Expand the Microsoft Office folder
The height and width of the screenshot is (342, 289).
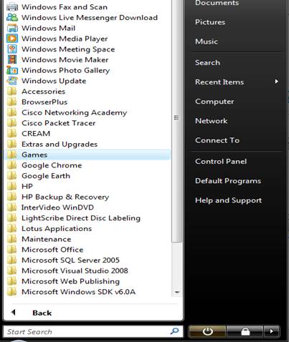coord(87,250)
